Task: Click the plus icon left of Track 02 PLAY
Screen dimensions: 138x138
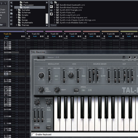Action: (29, 36)
